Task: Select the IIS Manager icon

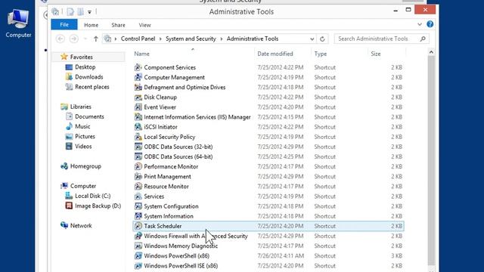Action: [x=138, y=117]
